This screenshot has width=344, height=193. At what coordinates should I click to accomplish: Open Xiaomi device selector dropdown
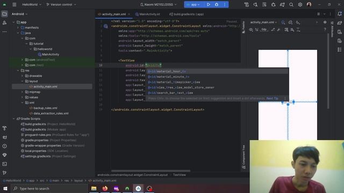click(x=158, y=4)
